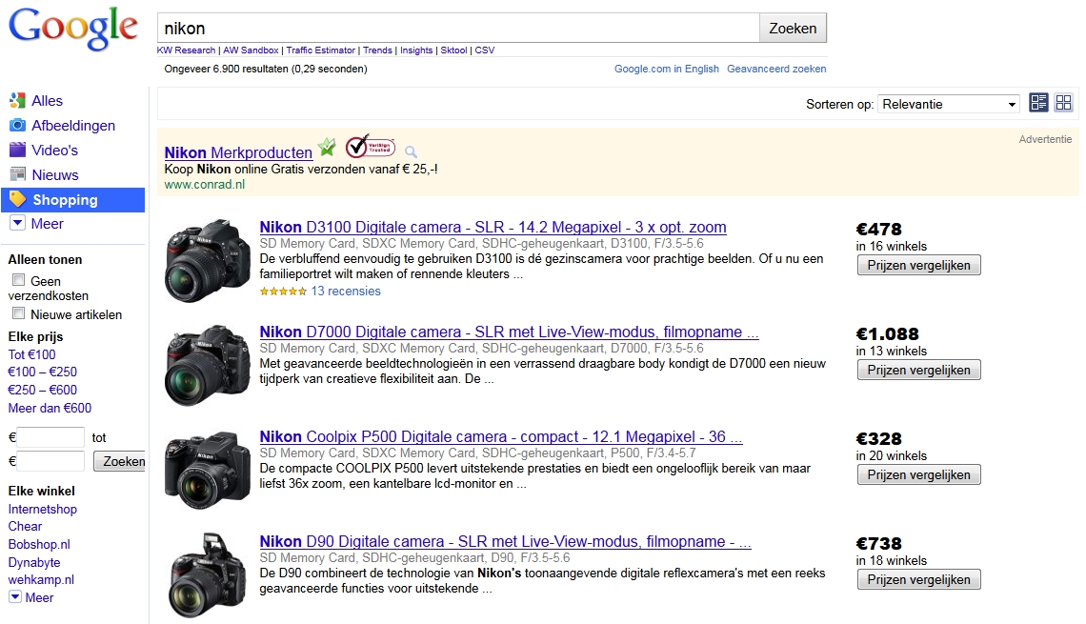Click the VeriSign Trusted badge

point(370,146)
